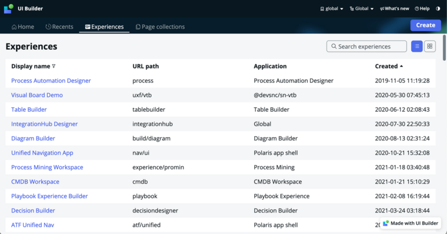Switch to list view layout

click(x=417, y=46)
